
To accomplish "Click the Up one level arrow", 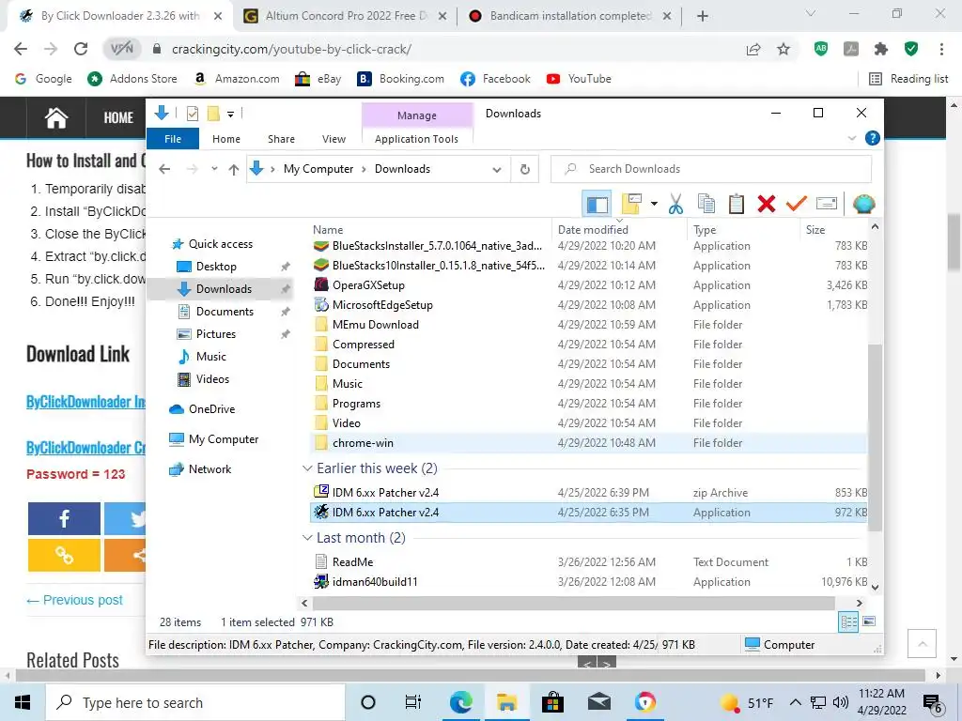I will pos(233,169).
